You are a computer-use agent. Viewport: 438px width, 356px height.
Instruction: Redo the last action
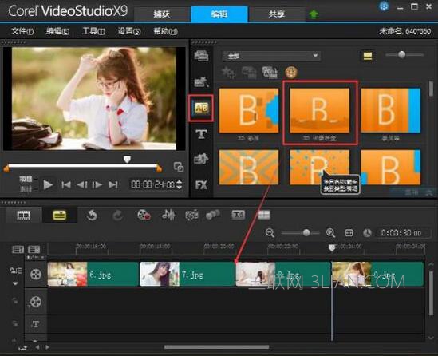pos(117,216)
